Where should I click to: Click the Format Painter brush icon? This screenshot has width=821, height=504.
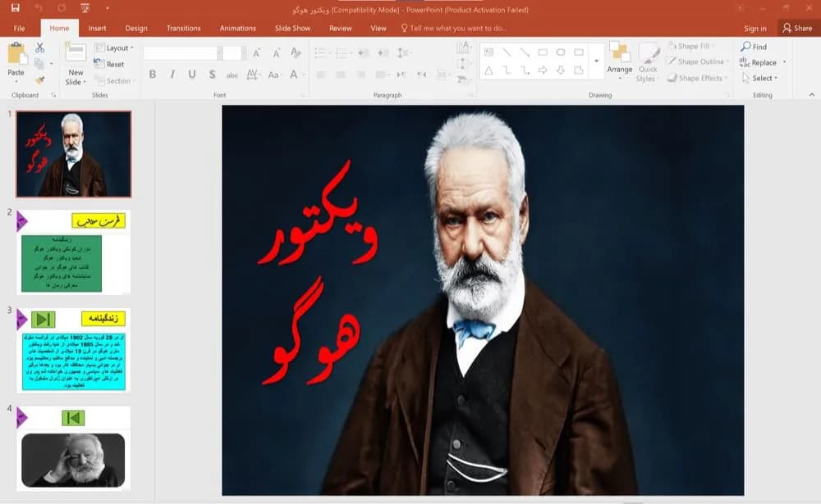tap(39, 79)
